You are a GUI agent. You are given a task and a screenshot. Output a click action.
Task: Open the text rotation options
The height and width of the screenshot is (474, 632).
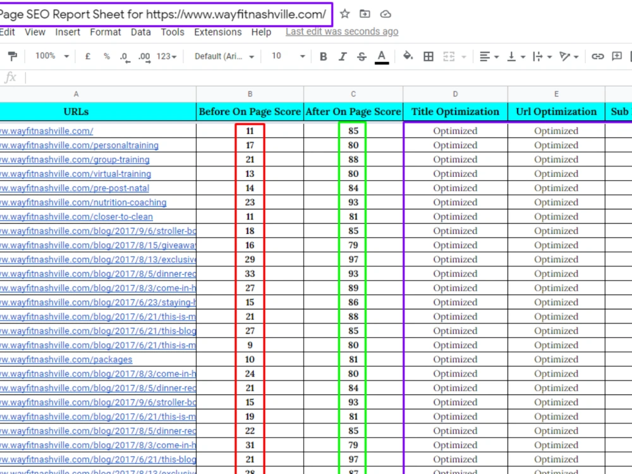pos(569,56)
